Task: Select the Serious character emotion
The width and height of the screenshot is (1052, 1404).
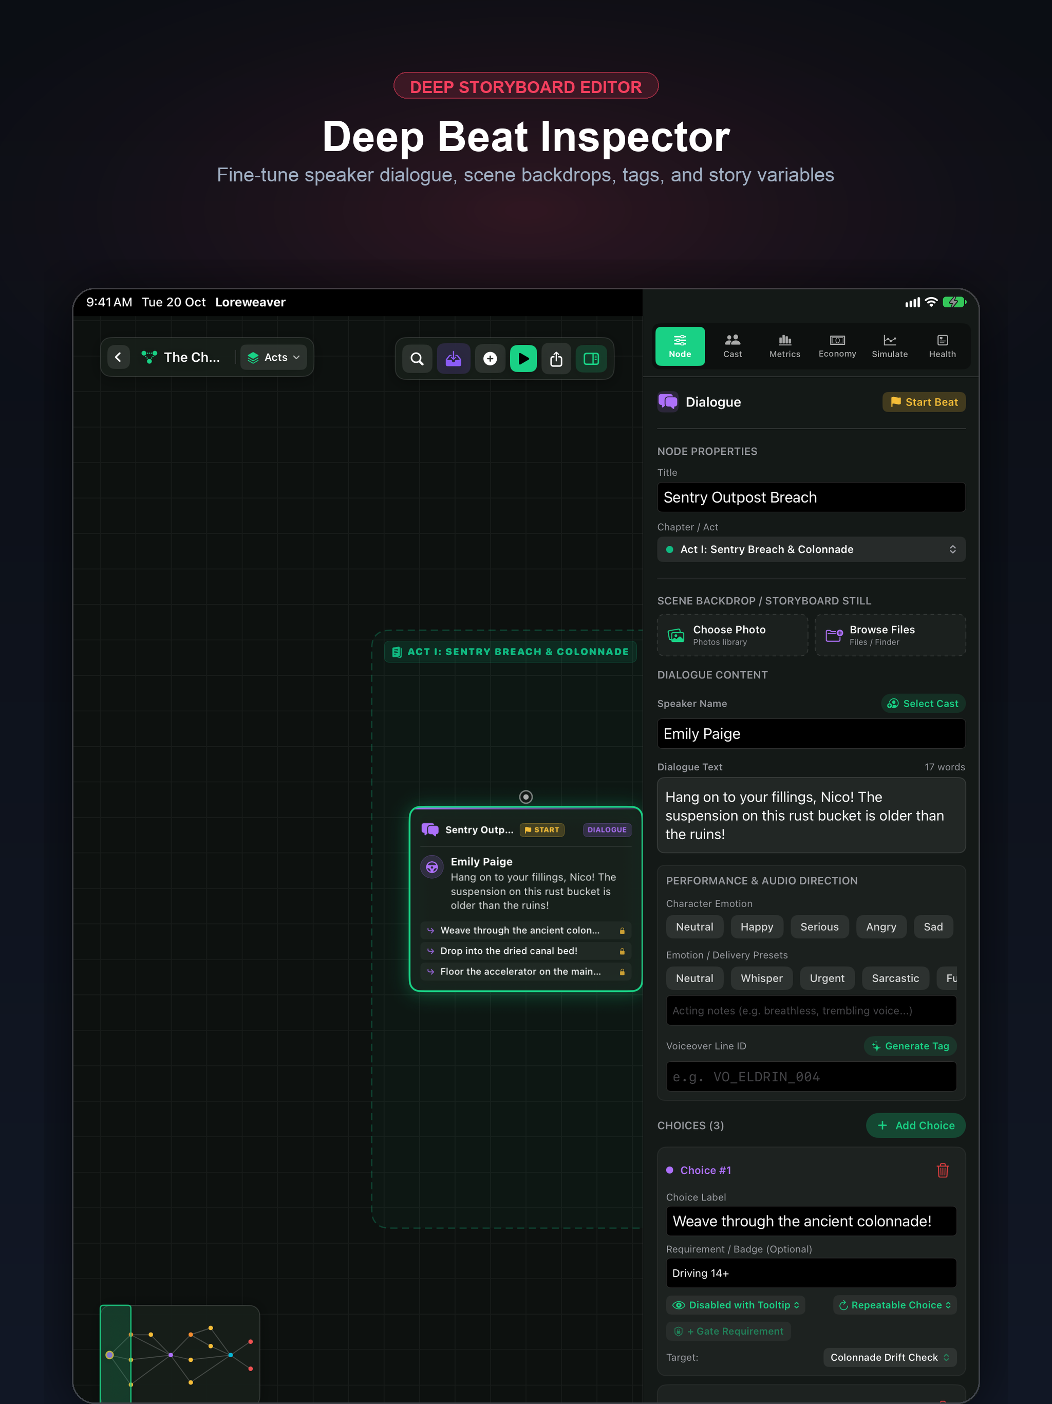Action: [x=819, y=927]
